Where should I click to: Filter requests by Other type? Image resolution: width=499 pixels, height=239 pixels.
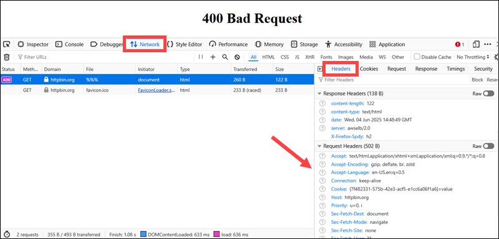point(398,57)
